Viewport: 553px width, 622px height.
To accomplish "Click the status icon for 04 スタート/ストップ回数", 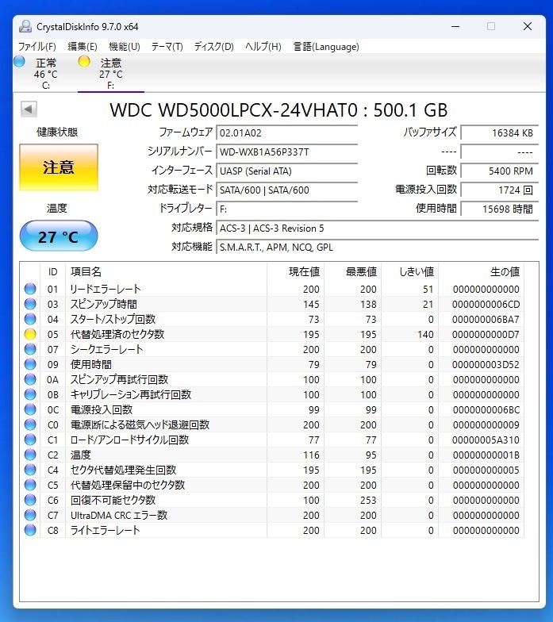I will (x=30, y=319).
